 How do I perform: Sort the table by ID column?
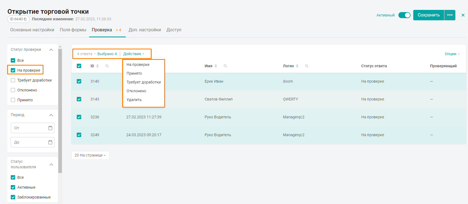97,66
